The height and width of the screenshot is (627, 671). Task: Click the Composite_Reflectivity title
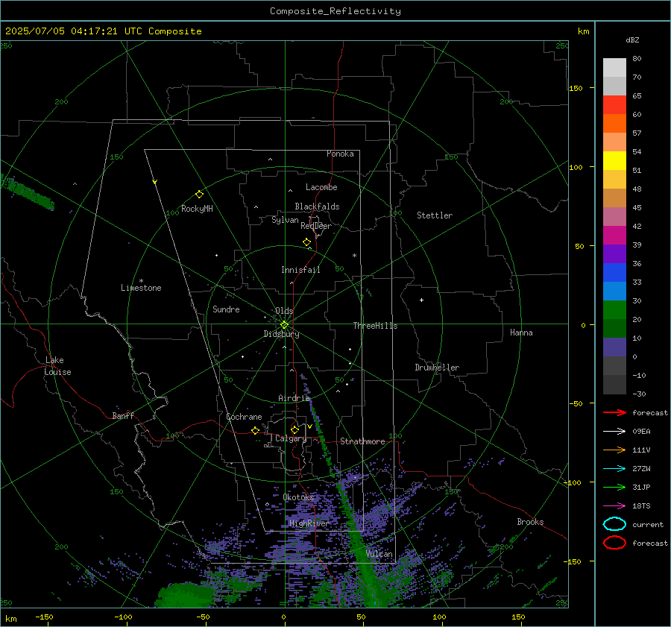click(x=335, y=11)
